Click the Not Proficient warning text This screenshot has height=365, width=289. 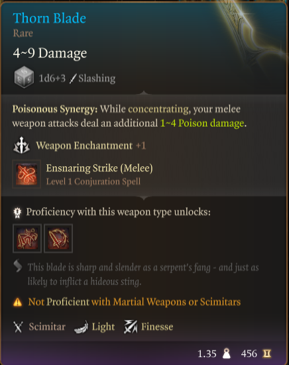tap(135, 302)
